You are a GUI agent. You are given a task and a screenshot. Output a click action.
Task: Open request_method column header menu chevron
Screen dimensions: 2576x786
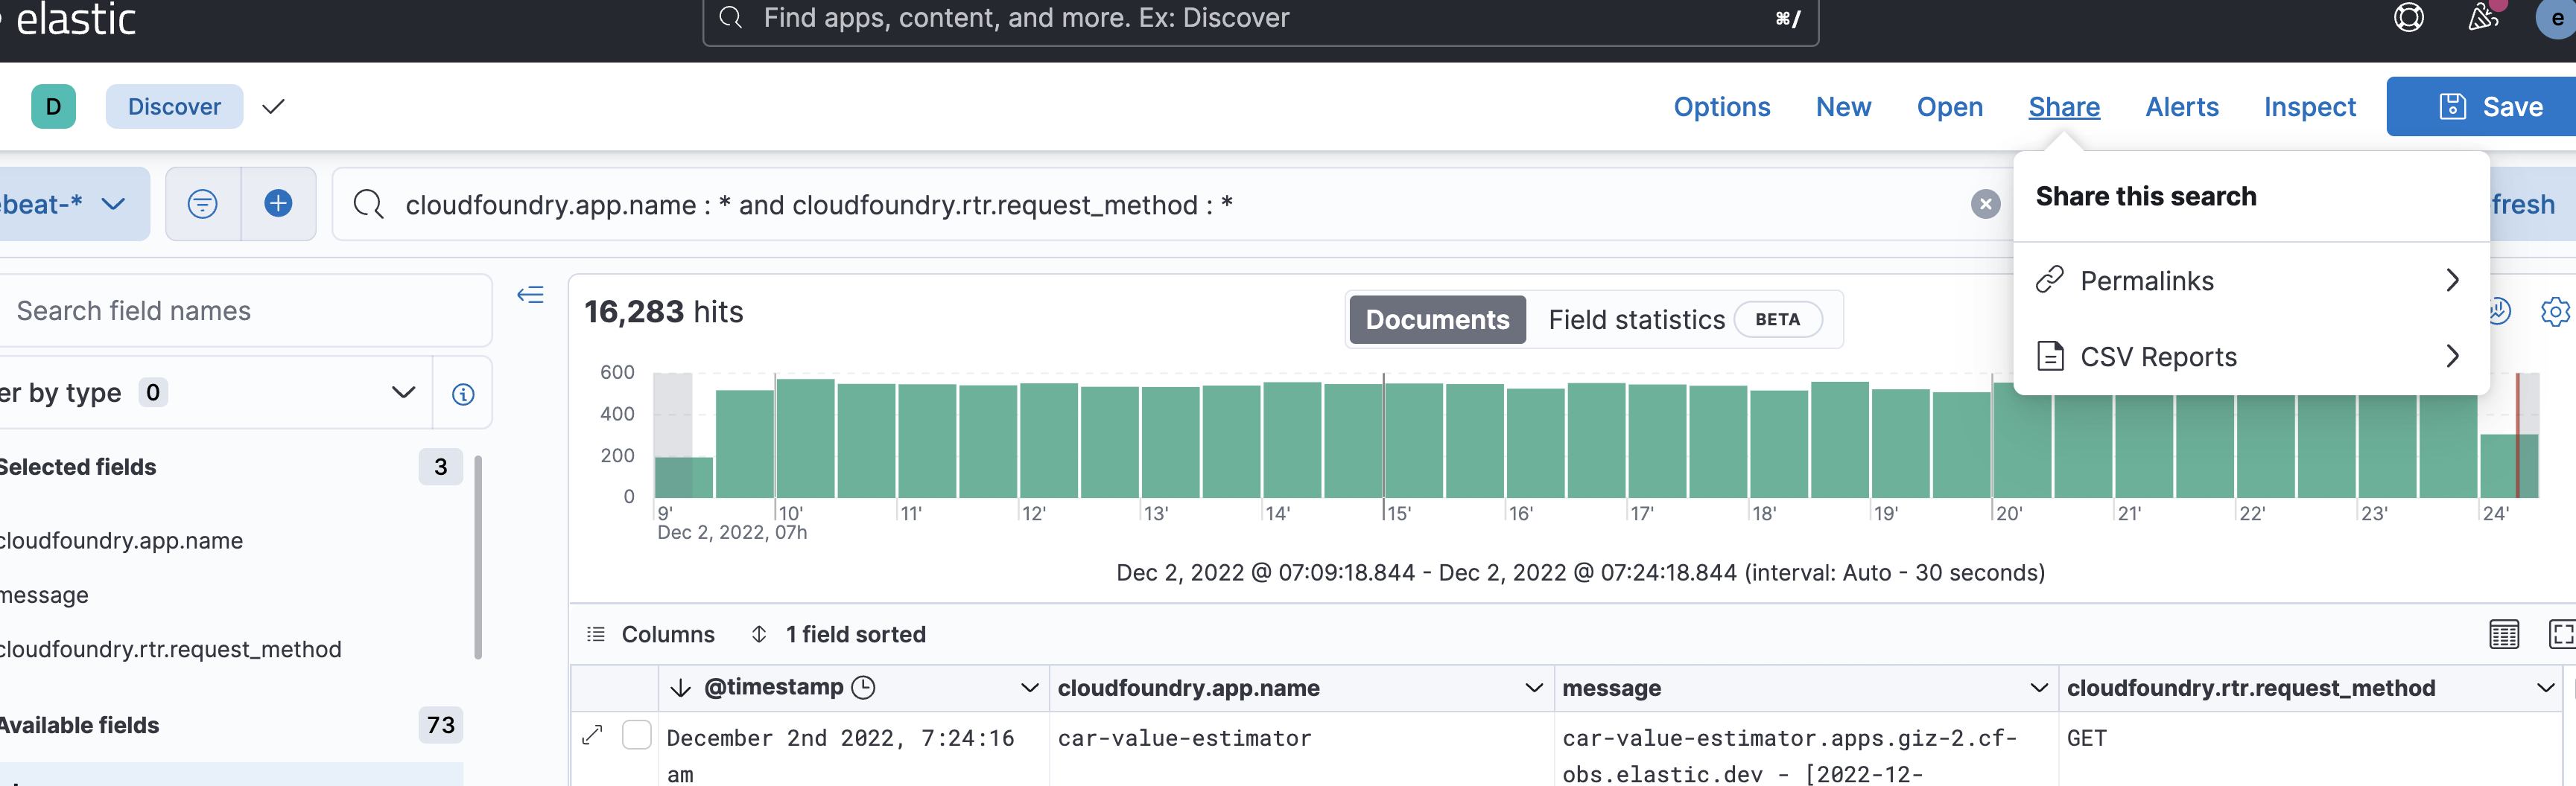pyautogui.click(x=2545, y=687)
